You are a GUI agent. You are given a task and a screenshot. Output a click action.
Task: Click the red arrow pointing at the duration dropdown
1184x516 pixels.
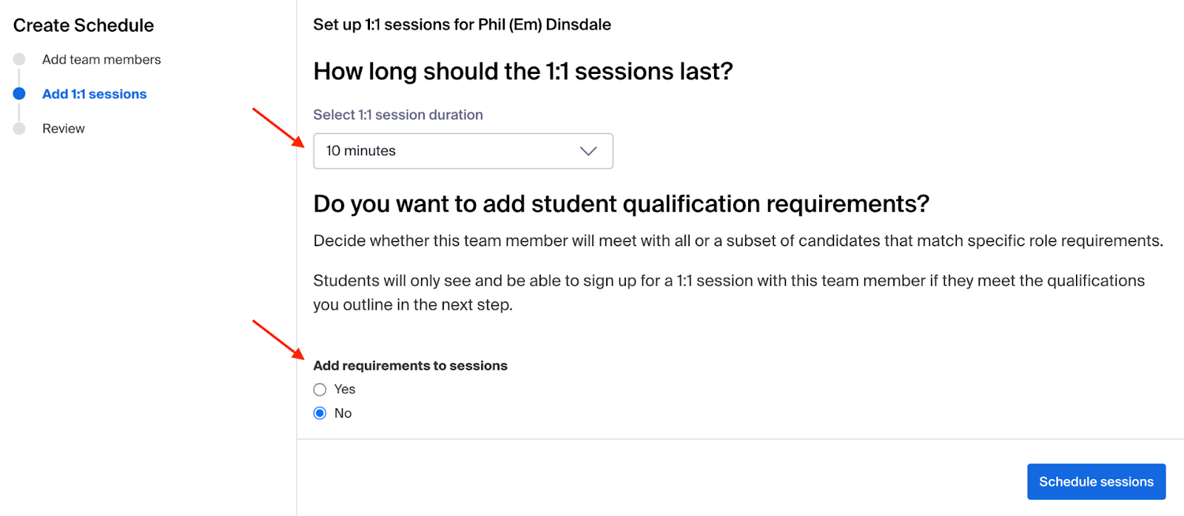(278, 128)
